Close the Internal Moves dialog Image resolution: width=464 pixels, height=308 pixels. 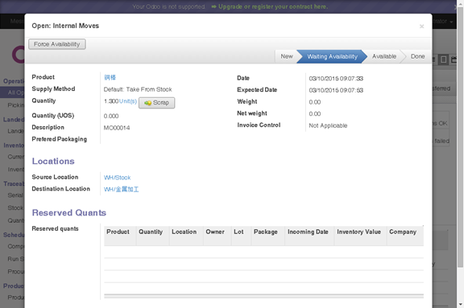[421, 27]
